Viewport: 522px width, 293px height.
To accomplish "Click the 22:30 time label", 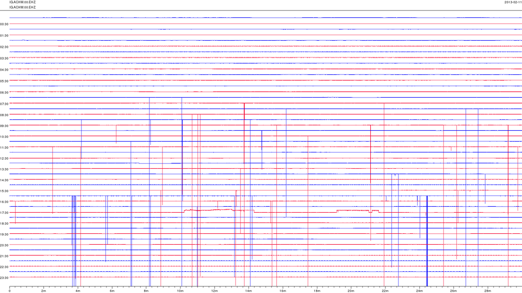I will coord(4,267).
